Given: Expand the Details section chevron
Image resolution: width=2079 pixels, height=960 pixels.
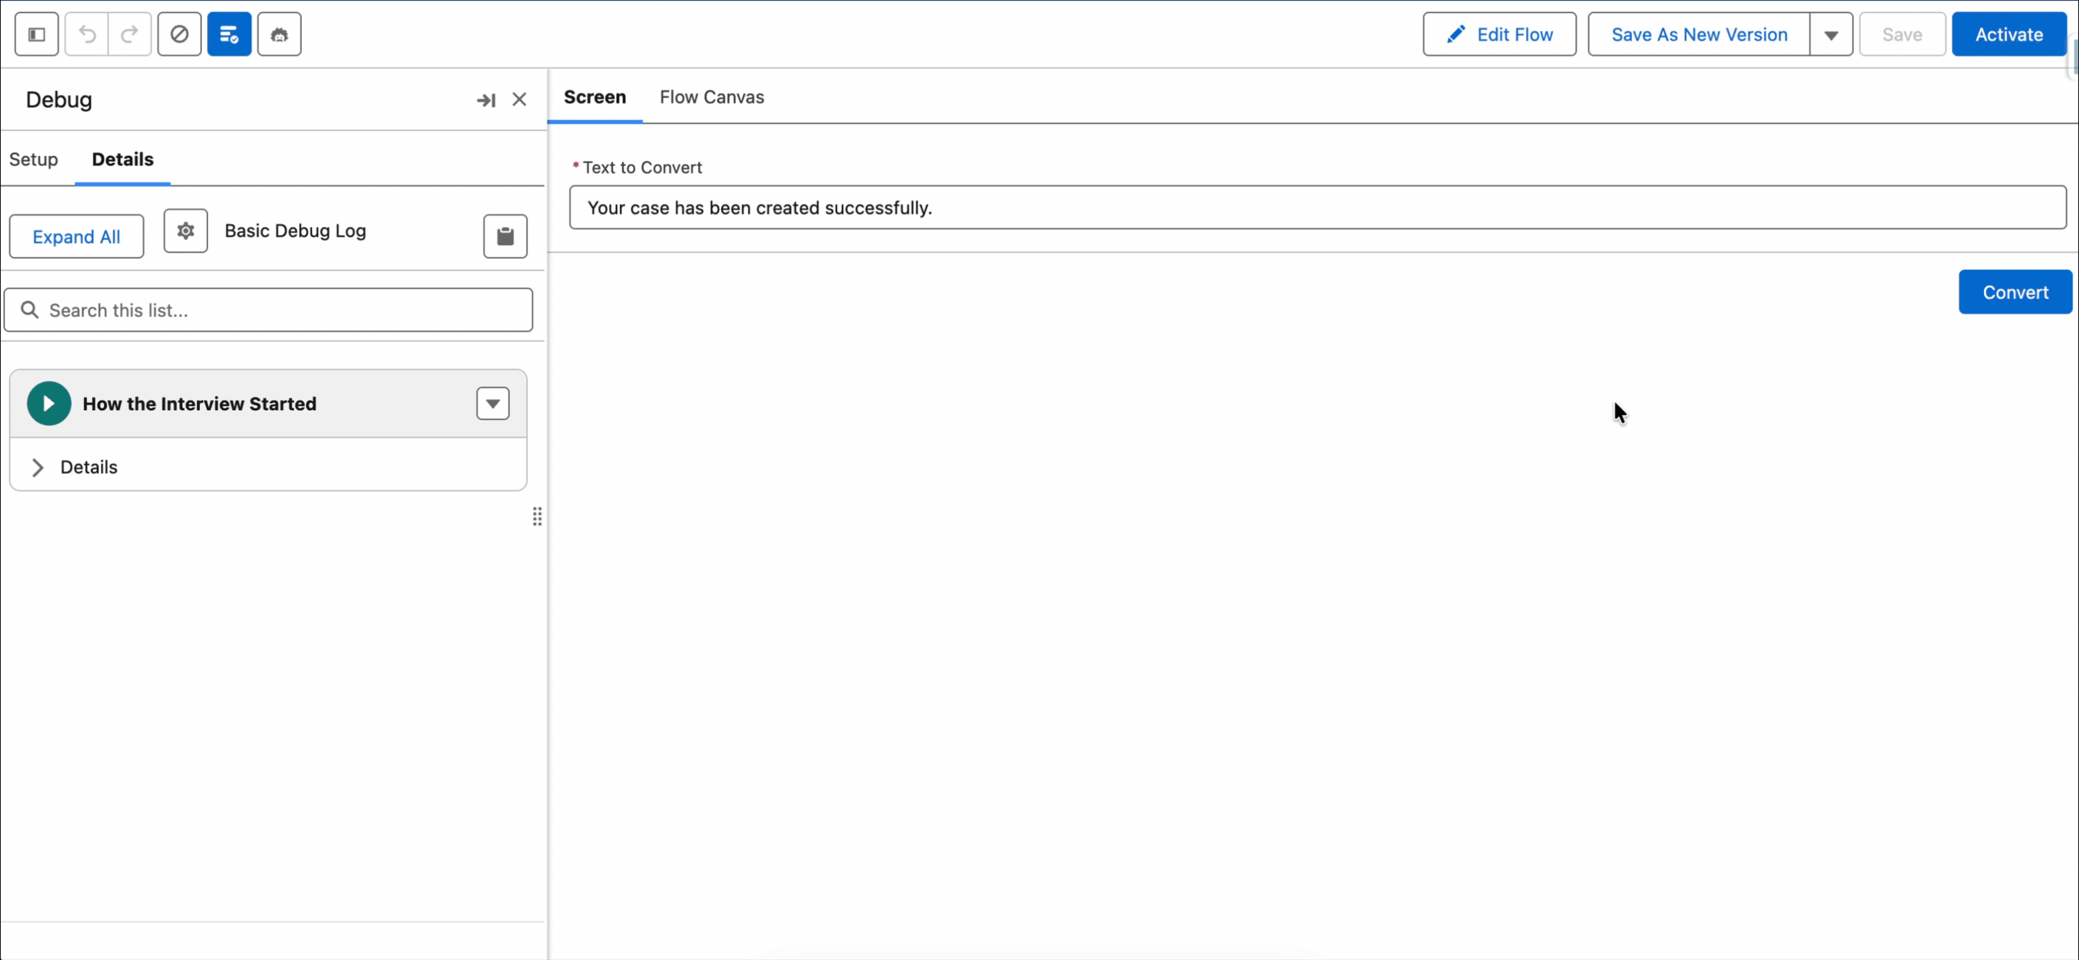Looking at the screenshot, I should 37,467.
